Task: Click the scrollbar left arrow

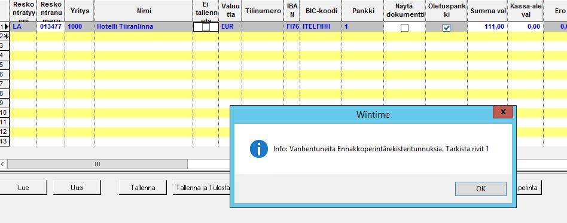Action: pyautogui.click(x=3, y=164)
